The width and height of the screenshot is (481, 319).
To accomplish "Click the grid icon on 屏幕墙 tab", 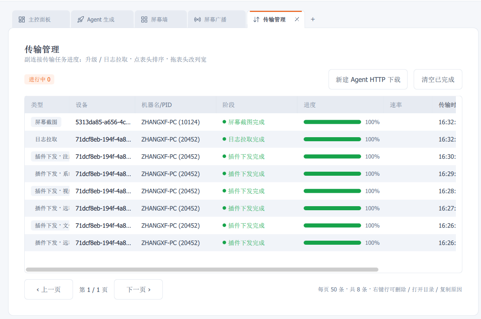I will coord(144,19).
